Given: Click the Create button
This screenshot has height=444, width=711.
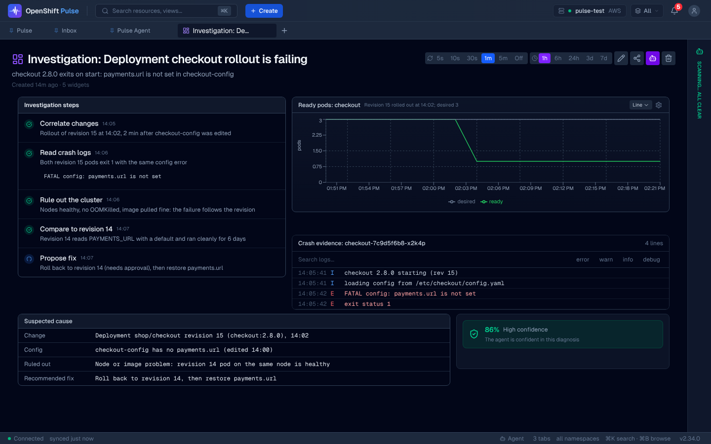Looking at the screenshot, I should pyautogui.click(x=264, y=11).
